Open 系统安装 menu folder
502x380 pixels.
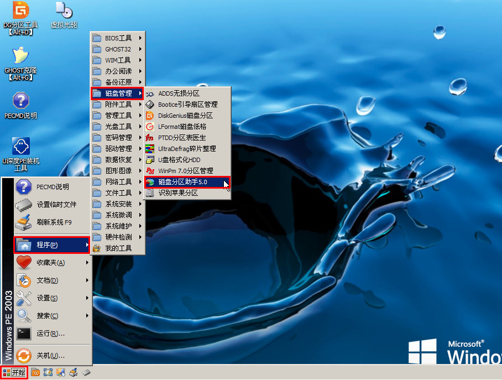coord(117,204)
